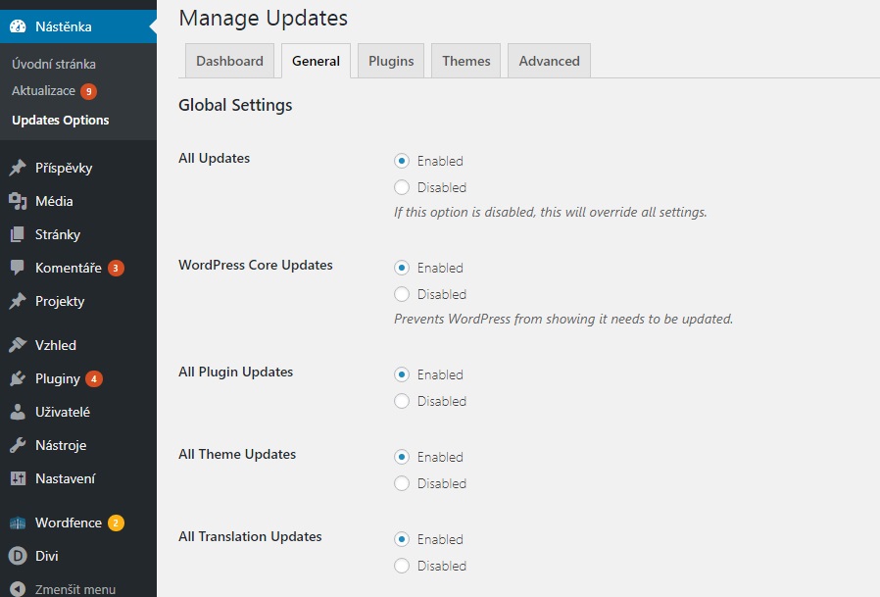Click the All Translation Updates setting label

coord(250,536)
